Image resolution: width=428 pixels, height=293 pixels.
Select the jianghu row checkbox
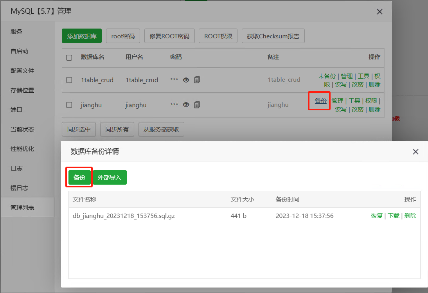tap(69, 104)
